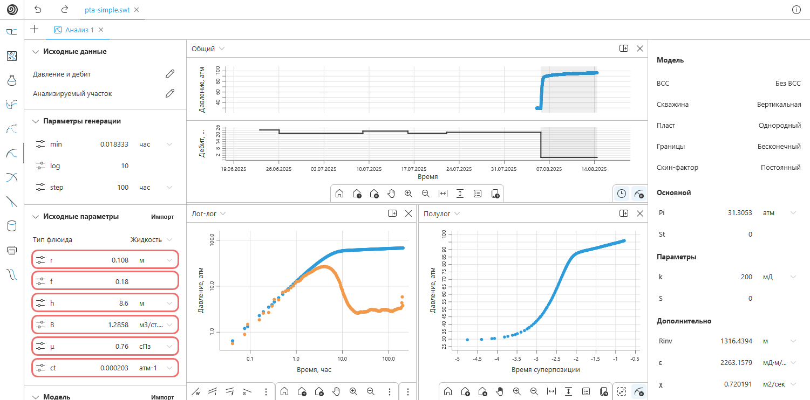Screen dimensions: 810x400
Task: Close the Анализ 1 tab
Action: [101, 30]
